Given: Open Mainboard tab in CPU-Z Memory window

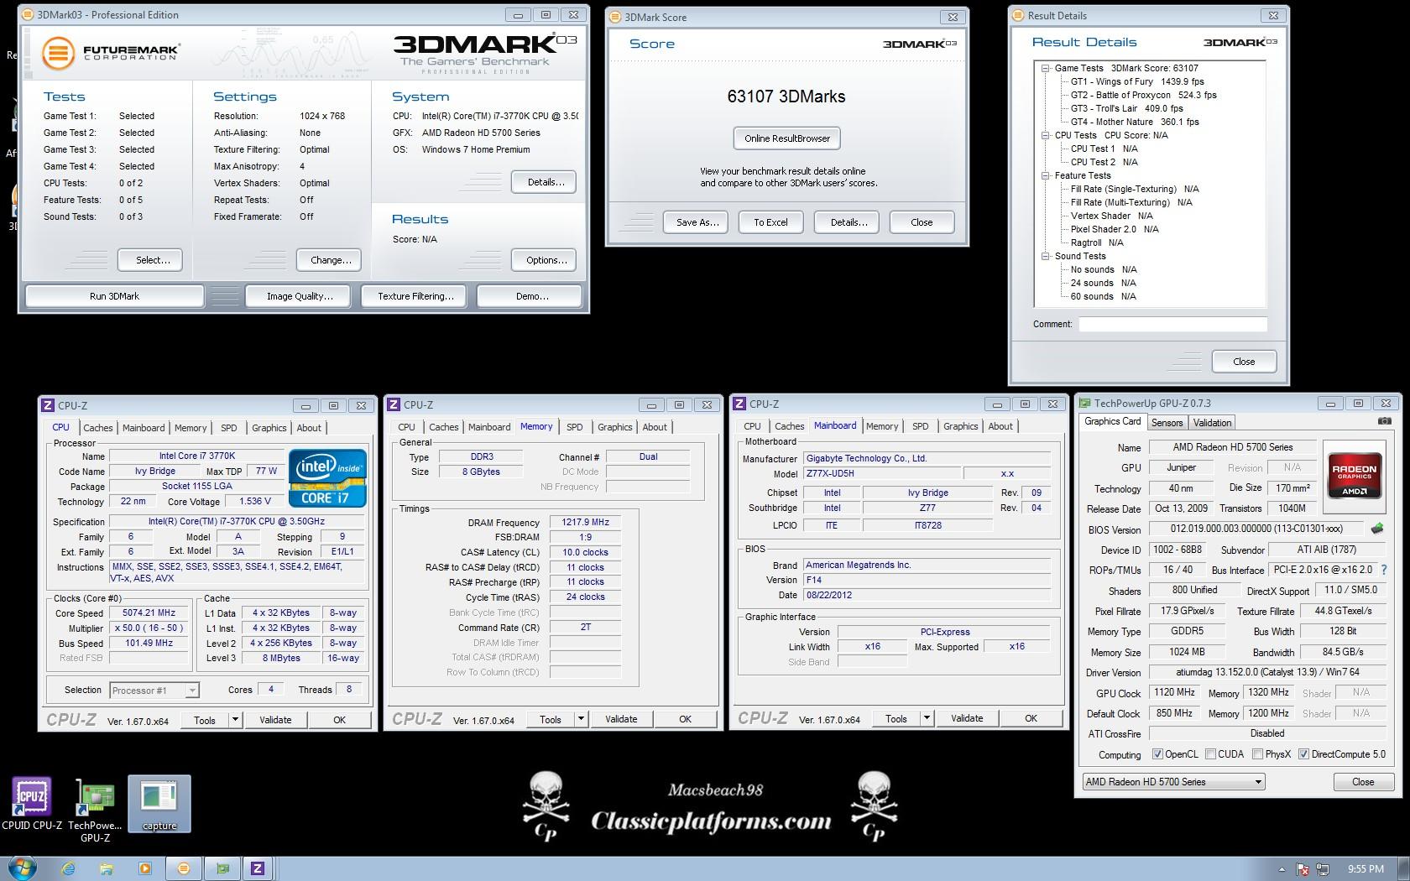Looking at the screenshot, I should 489,427.
